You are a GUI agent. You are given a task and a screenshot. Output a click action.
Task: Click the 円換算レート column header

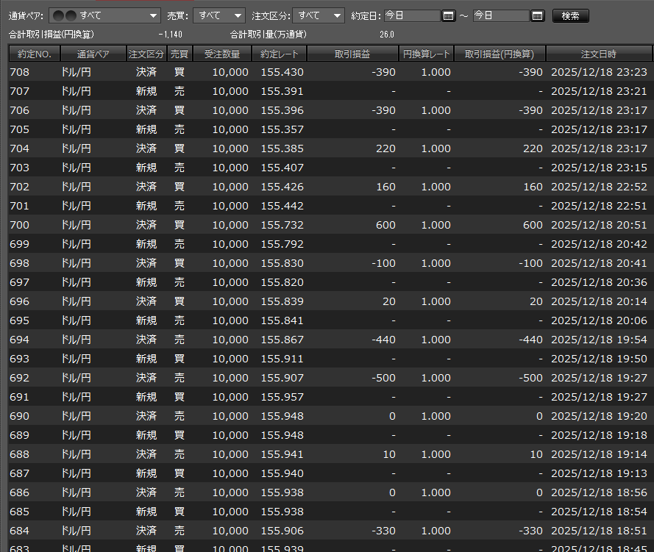coord(427,54)
